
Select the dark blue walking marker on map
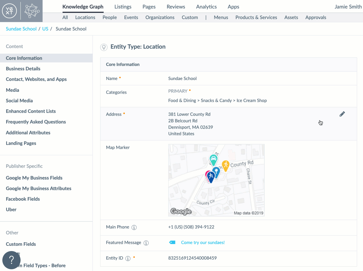click(211, 177)
